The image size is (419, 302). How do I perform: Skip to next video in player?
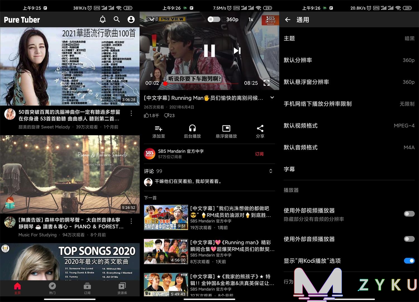(x=237, y=51)
